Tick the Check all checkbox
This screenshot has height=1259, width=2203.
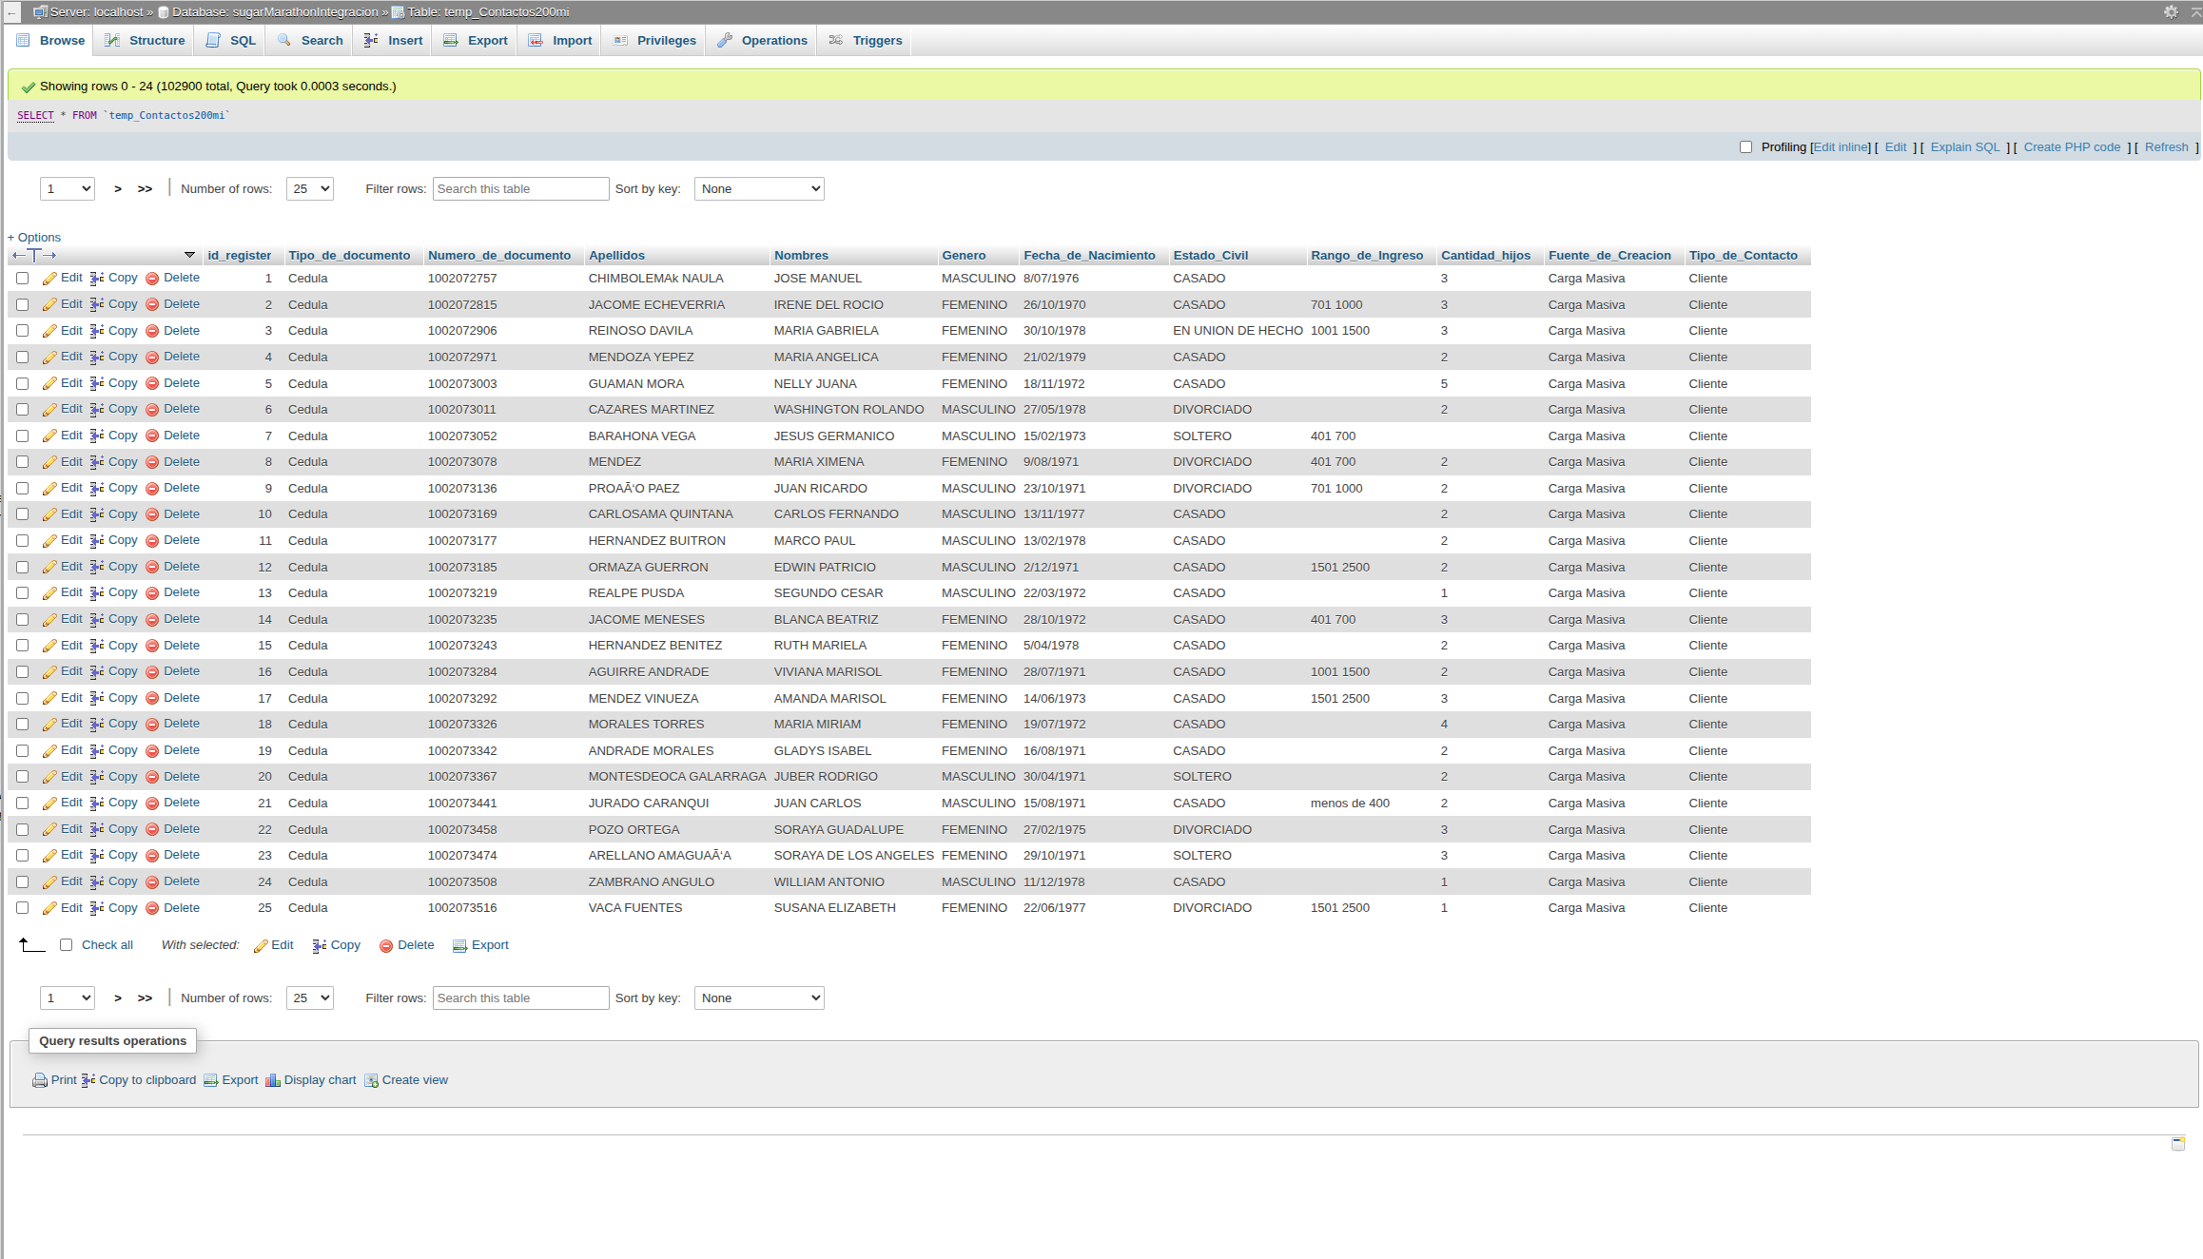pos(67,945)
